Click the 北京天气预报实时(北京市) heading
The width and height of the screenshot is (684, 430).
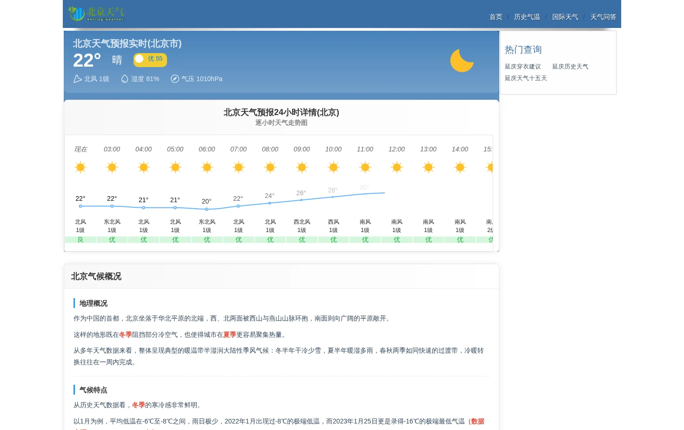pos(127,43)
